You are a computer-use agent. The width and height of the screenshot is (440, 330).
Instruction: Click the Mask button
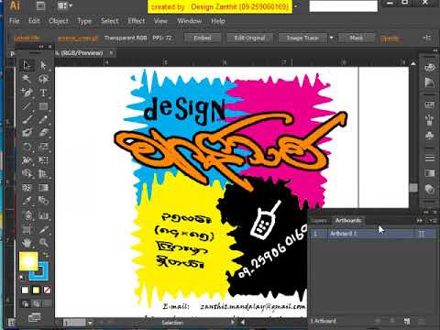pyautogui.click(x=357, y=38)
